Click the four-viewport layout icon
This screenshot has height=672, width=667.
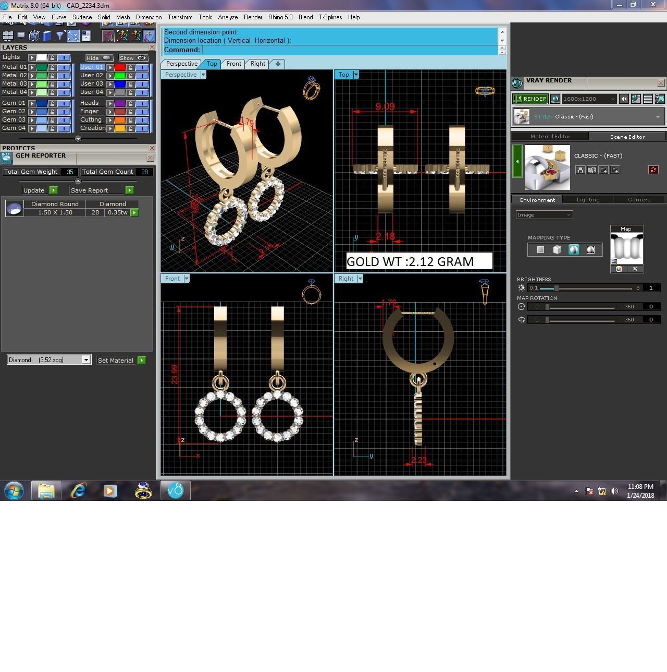(x=8, y=35)
